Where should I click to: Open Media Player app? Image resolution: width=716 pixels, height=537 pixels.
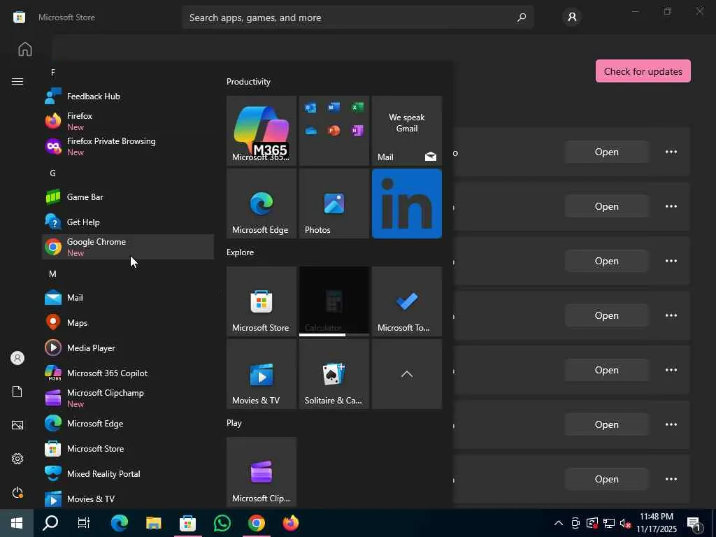point(128,348)
